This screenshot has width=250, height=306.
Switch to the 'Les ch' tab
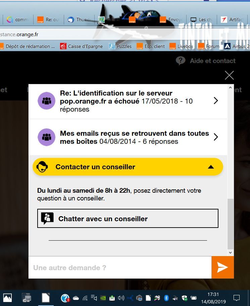(x=202, y=19)
